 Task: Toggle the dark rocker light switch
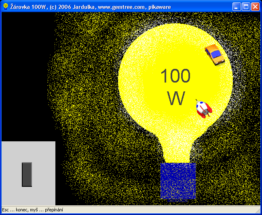click(x=27, y=174)
